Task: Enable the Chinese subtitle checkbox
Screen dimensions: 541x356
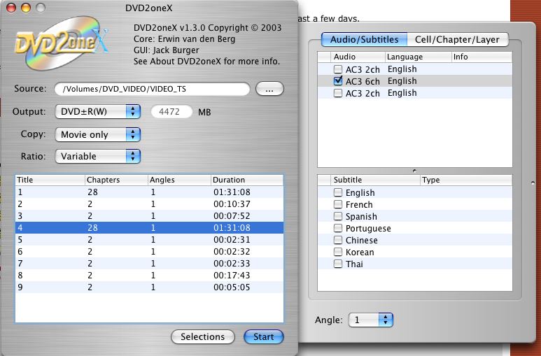Action: tap(338, 240)
